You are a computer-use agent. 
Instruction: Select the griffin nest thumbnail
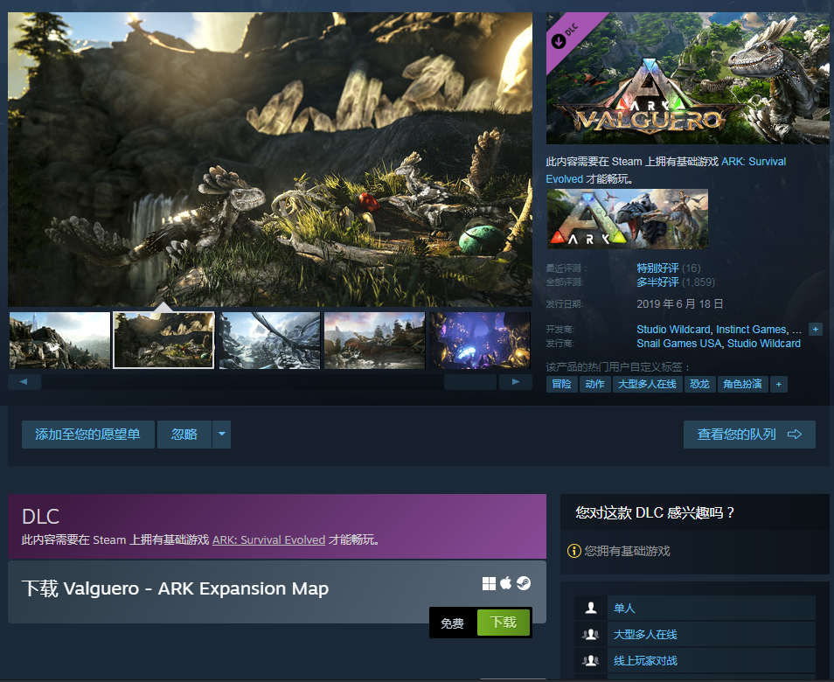163,340
